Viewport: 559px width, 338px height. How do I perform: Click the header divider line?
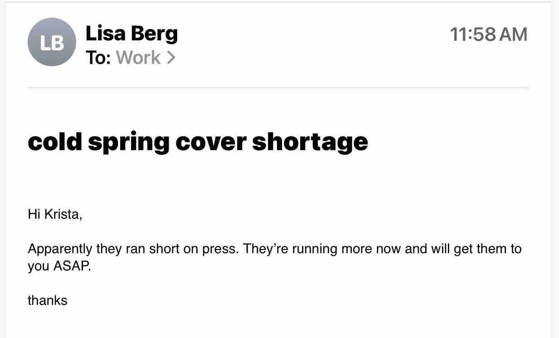(278, 88)
